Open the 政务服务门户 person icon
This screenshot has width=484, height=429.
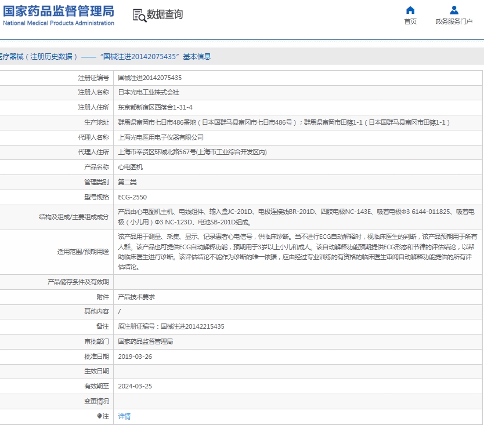click(x=454, y=10)
